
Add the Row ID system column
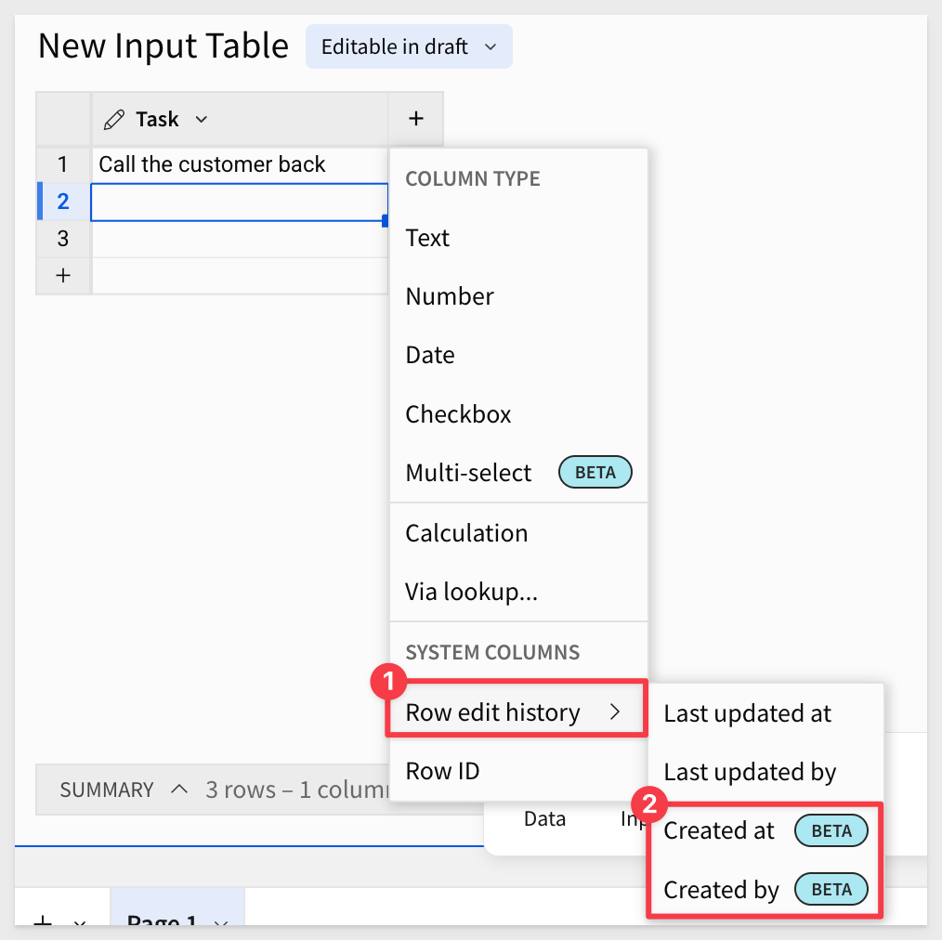click(x=442, y=771)
